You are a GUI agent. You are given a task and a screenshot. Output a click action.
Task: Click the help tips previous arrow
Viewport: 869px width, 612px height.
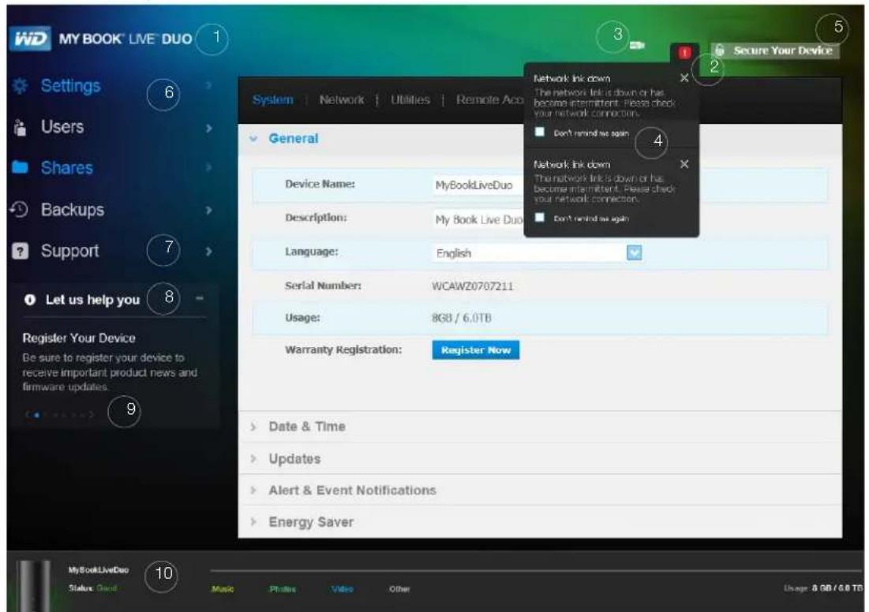[x=27, y=414]
